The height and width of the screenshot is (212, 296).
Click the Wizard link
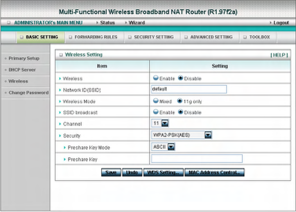click(x=137, y=23)
